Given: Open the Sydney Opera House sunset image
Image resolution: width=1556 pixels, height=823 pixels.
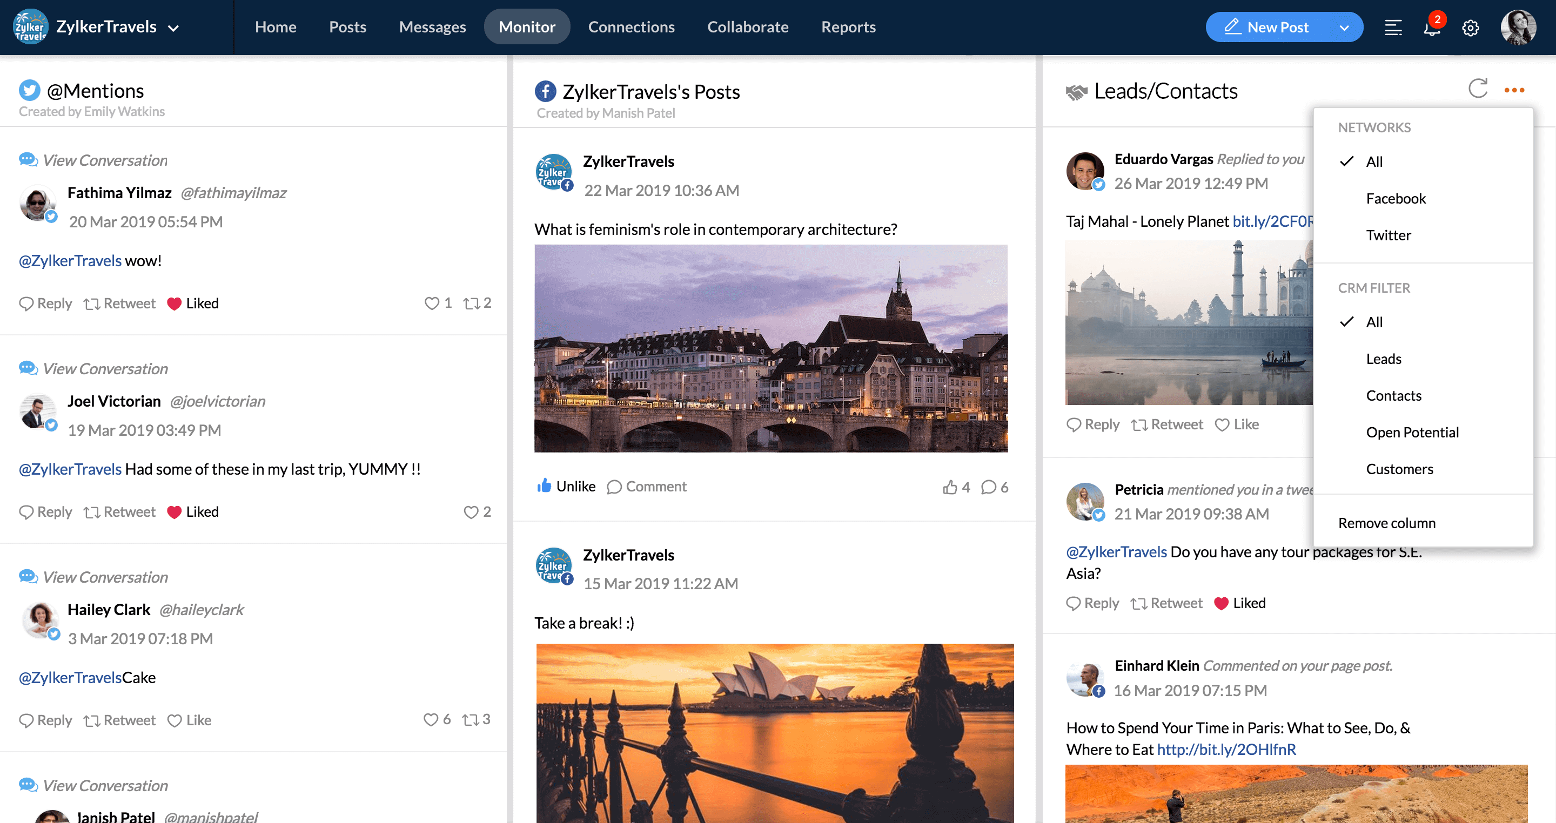Looking at the screenshot, I should [775, 733].
